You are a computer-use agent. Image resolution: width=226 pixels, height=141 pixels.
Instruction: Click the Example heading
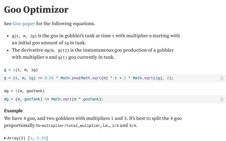[13, 111]
